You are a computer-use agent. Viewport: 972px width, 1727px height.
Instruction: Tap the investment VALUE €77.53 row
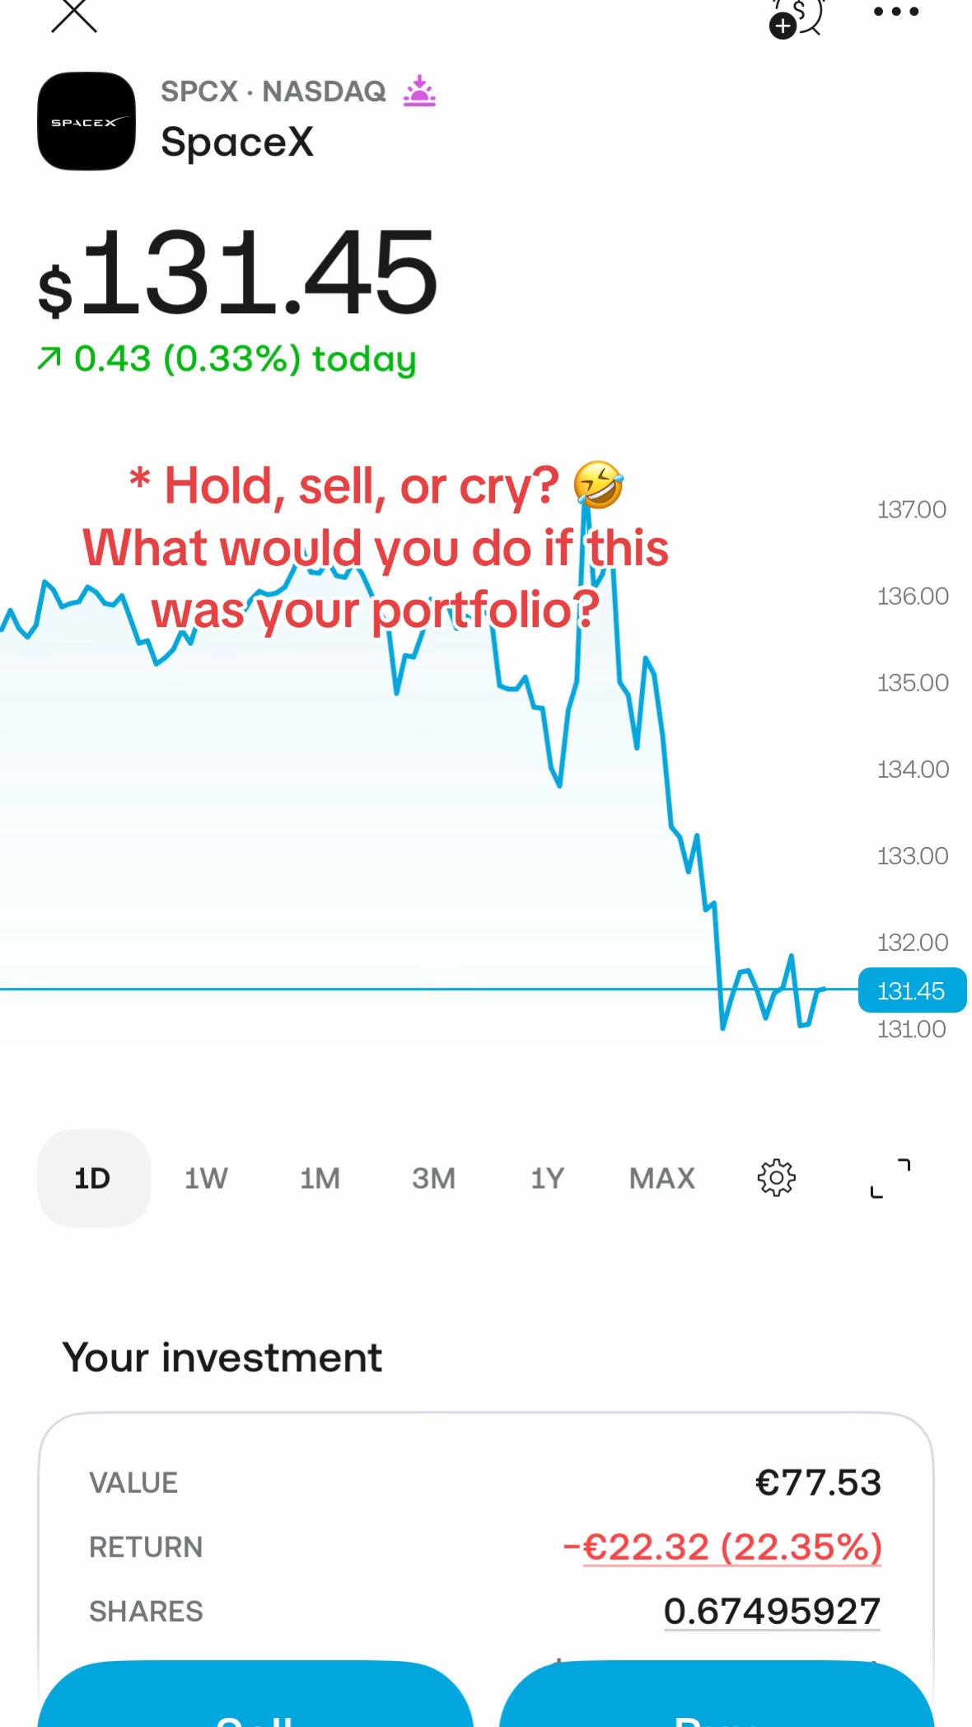pyautogui.click(x=485, y=1482)
